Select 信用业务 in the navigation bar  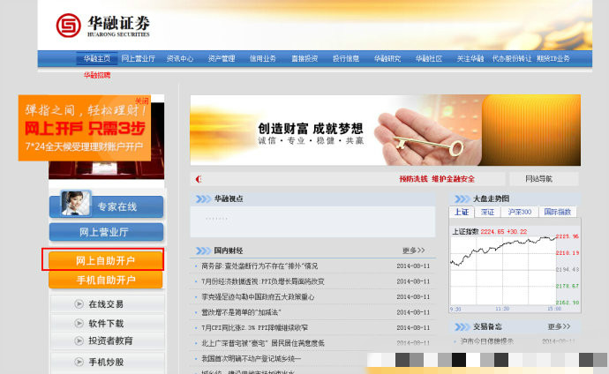pos(262,58)
